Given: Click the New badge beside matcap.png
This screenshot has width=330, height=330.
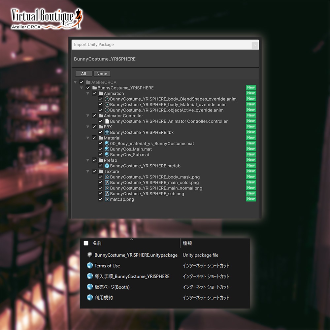Looking at the screenshot, I should pyautogui.click(x=251, y=199).
